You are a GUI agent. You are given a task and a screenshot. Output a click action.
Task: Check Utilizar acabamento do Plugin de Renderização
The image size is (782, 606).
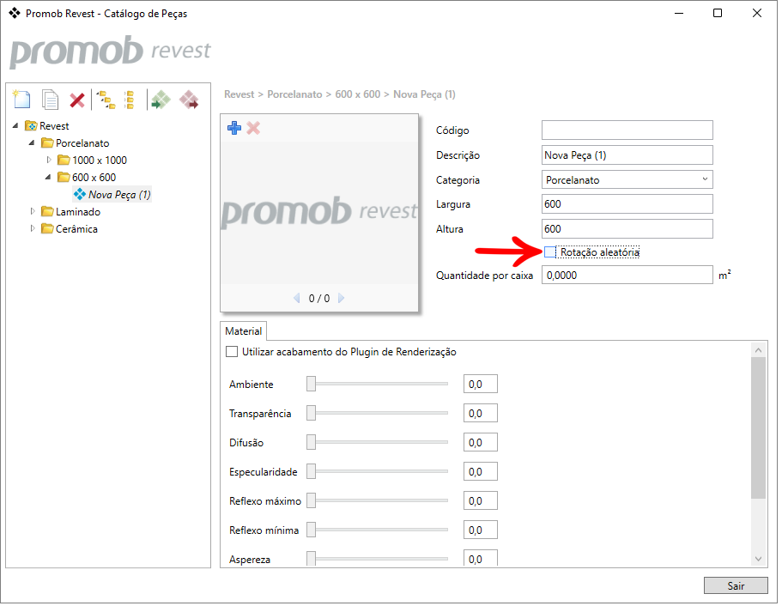point(233,353)
